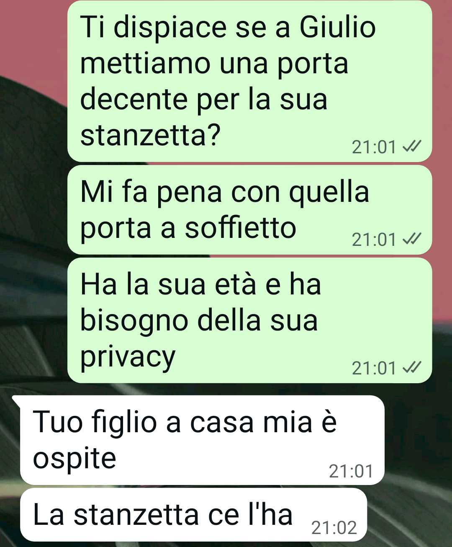Screen dimensions: 452x547
Task: Select the 'La stanzetta ce l'ha' message
Action: (x=193, y=515)
